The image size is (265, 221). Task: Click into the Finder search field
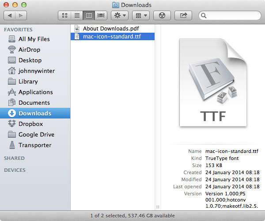pos(230,15)
